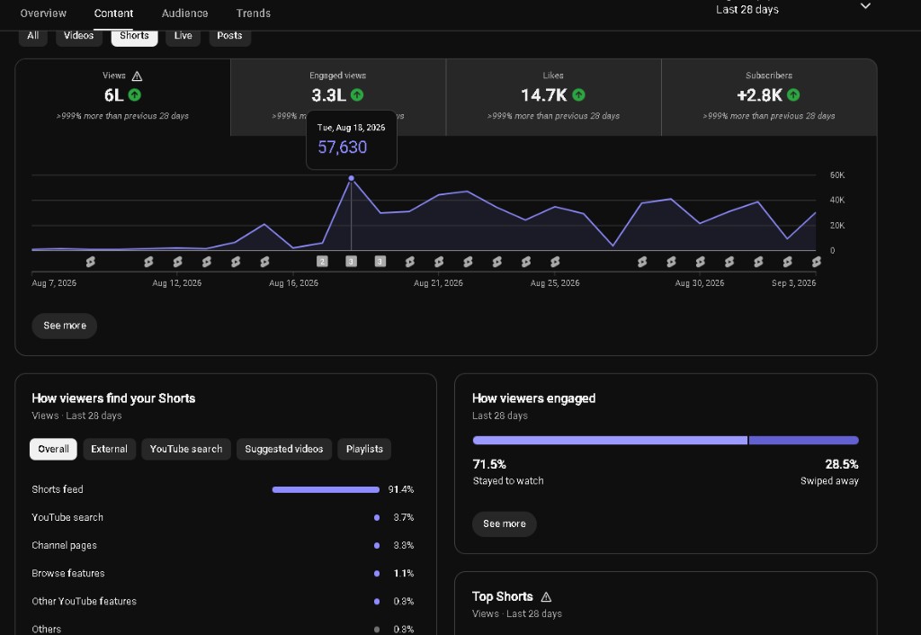Viewport: 921px width, 635px height.
Task: Click the Swiped away bar segment
Action: click(x=803, y=440)
